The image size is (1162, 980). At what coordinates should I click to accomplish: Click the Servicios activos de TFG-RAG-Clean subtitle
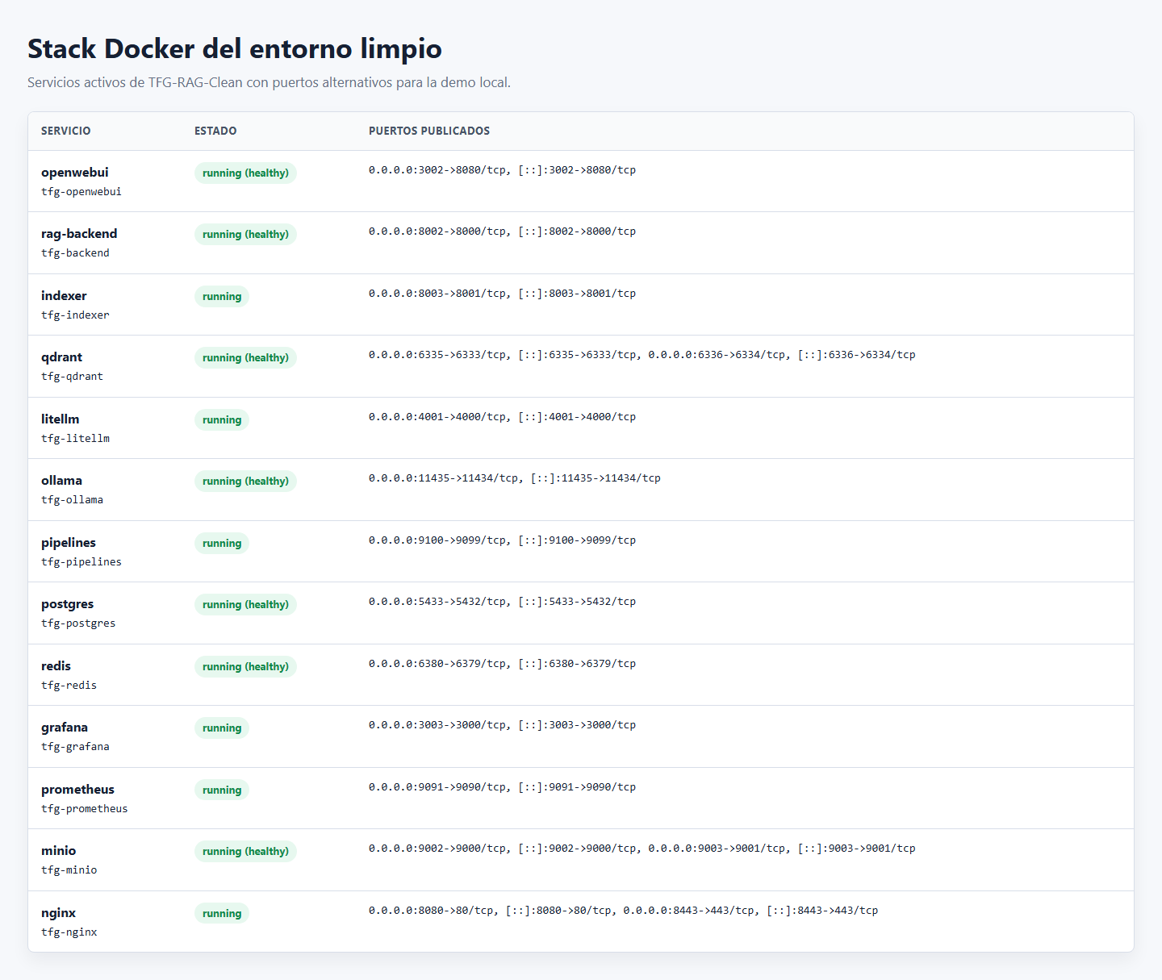tap(269, 82)
